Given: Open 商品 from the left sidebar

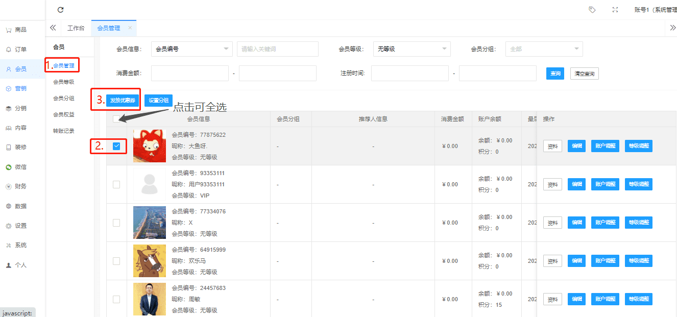Looking at the screenshot, I should [x=20, y=30].
